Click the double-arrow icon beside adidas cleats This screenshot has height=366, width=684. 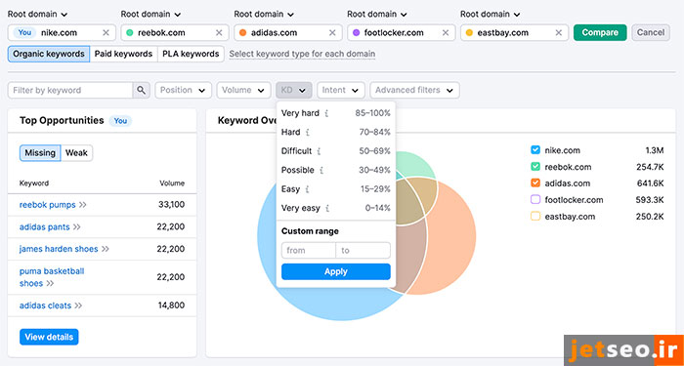coord(78,305)
